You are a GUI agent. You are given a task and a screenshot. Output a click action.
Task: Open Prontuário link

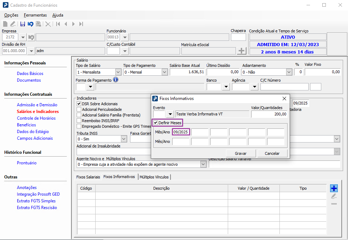point(27,163)
